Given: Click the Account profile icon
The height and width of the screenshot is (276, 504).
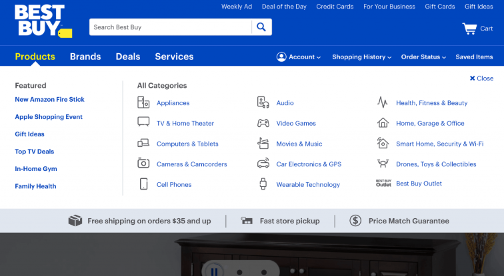Looking at the screenshot, I should (281, 57).
